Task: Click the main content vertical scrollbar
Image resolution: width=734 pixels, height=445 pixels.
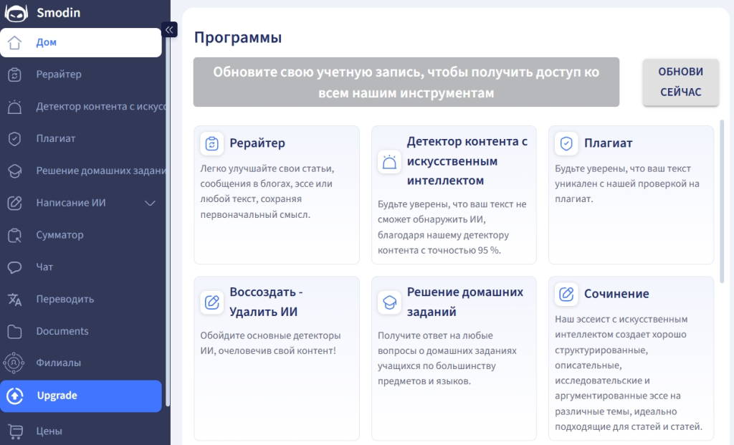Action: (722, 201)
